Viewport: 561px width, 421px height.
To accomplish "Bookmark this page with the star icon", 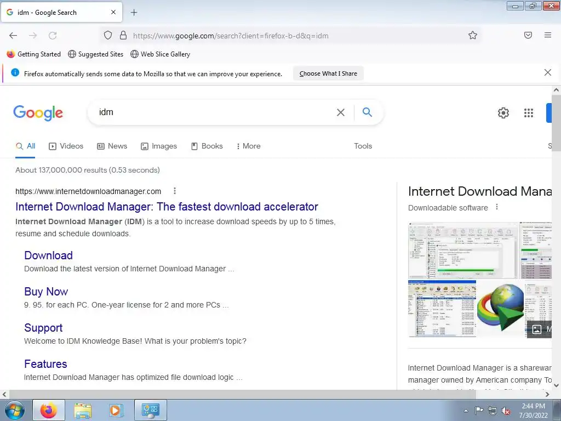I will pos(473,35).
